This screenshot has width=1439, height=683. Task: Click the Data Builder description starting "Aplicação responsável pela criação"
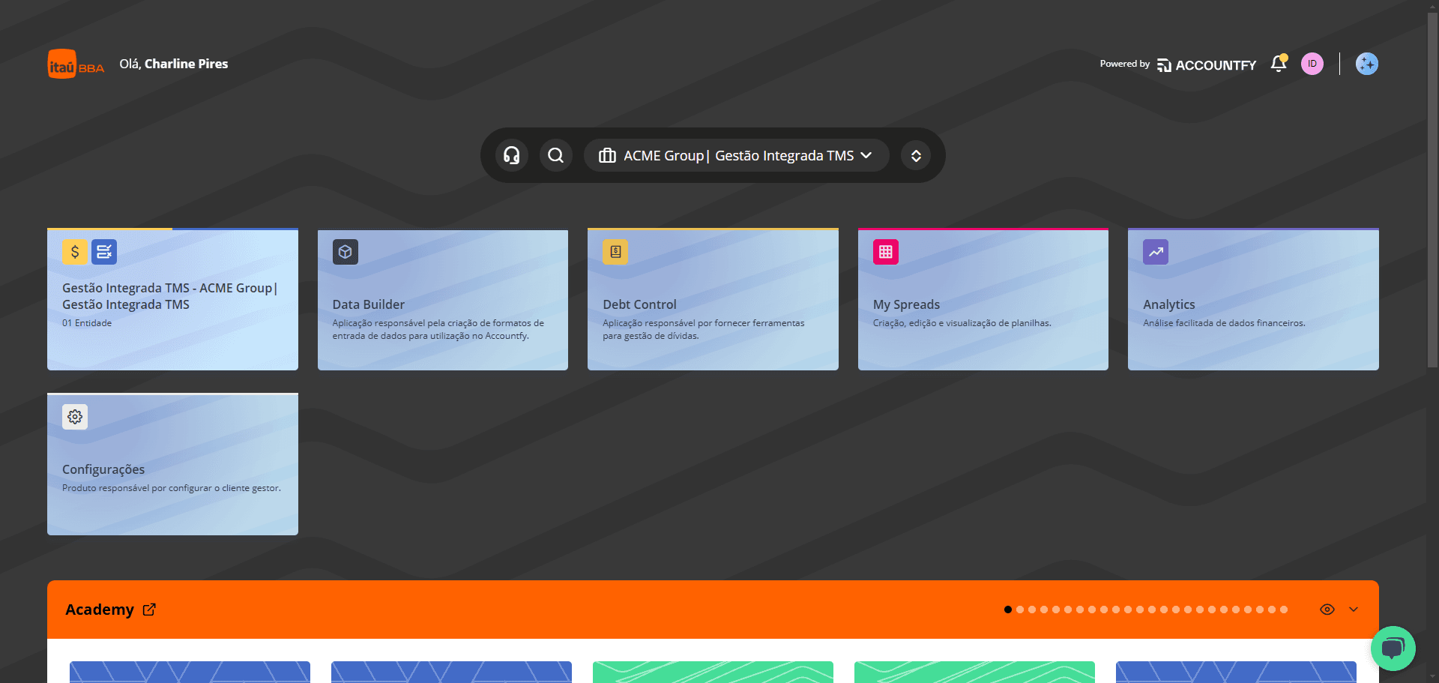point(438,329)
